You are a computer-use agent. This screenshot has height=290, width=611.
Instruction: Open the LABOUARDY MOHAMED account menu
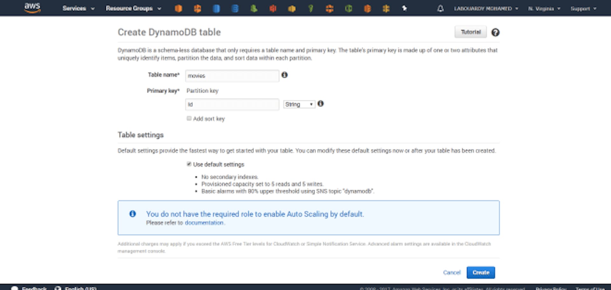point(486,9)
